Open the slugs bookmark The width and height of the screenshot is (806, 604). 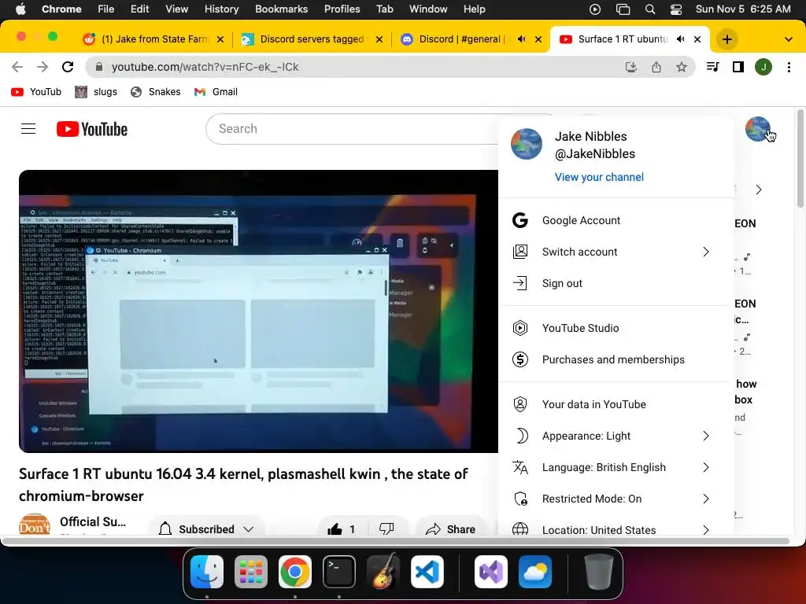pyautogui.click(x=96, y=92)
